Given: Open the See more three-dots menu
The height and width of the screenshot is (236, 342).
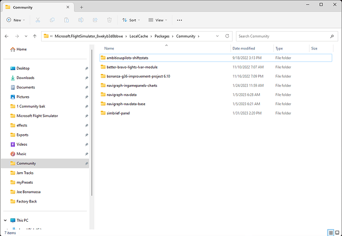Looking at the screenshot, I should click(179, 20).
